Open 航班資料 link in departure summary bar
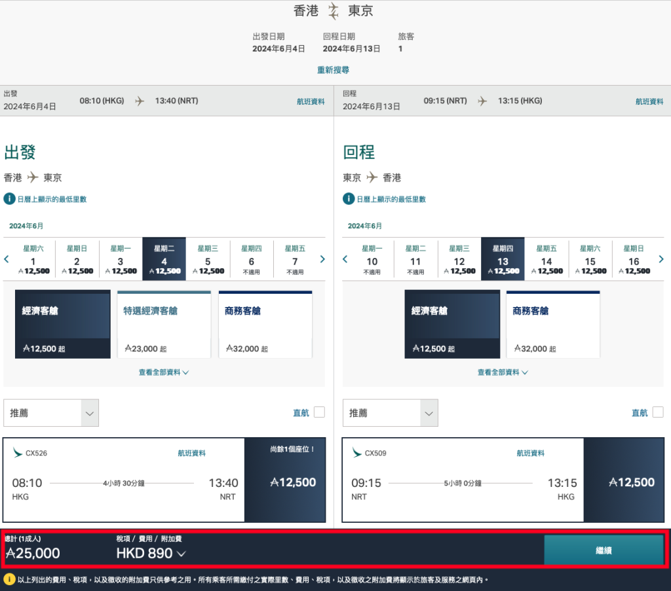Screen dimensions: 671x591 pos(311,101)
